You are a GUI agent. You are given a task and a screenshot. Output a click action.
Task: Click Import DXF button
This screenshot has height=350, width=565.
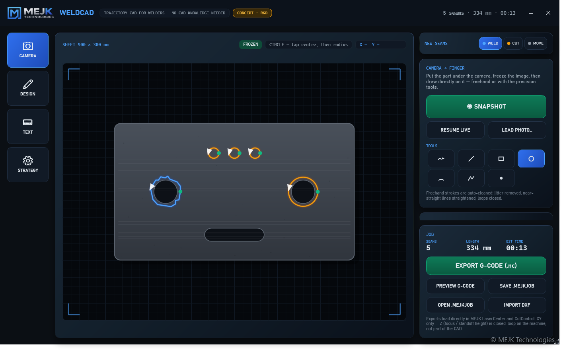[x=517, y=305]
